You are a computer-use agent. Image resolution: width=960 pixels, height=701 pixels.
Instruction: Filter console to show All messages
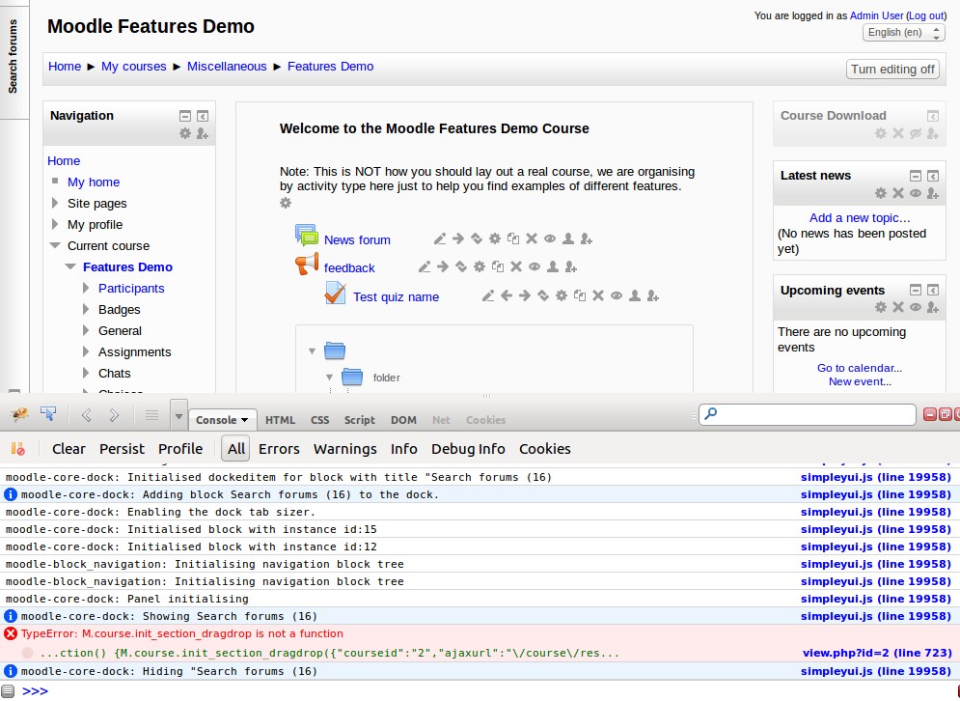(x=236, y=449)
